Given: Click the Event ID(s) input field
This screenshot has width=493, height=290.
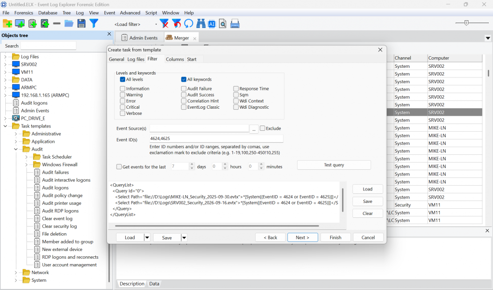Looking at the screenshot, I should tap(216, 139).
